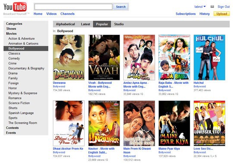Click the Sign Out link
The width and height of the screenshot is (233, 165).
coord(224,6)
